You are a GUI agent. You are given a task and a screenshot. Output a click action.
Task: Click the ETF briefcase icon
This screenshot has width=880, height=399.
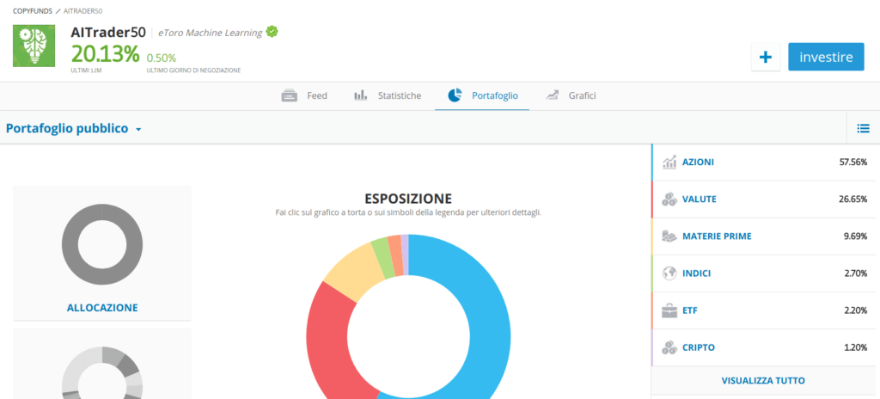pos(669,310)
